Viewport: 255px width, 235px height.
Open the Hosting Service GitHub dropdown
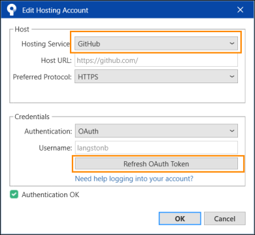point(156,43)
